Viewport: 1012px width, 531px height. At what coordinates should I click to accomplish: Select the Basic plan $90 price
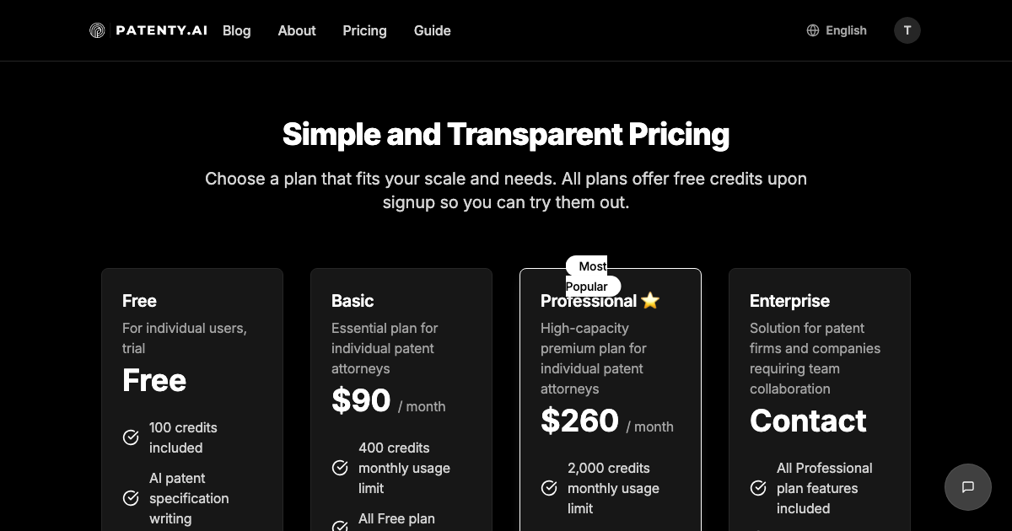[361, 400]
